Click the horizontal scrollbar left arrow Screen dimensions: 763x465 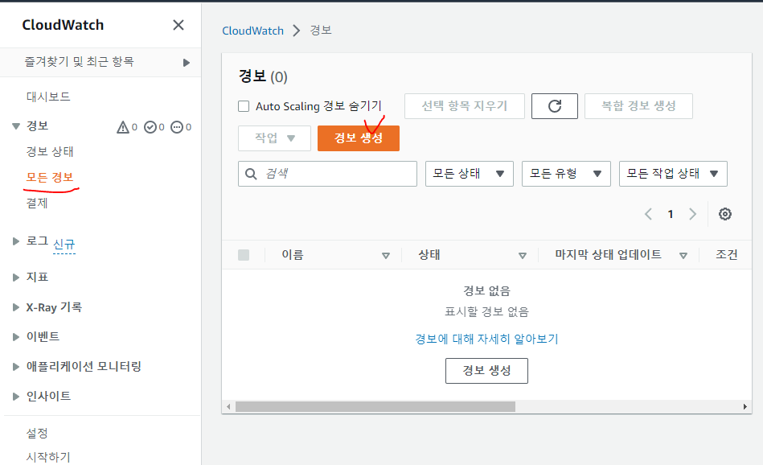(x=228, y=406)
